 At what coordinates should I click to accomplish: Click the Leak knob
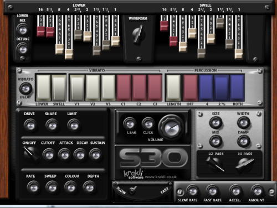point(130,123)
